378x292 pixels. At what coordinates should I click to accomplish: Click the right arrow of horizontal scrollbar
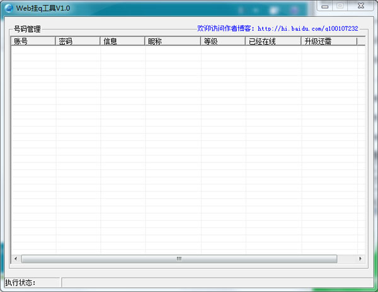pos(360,259)
